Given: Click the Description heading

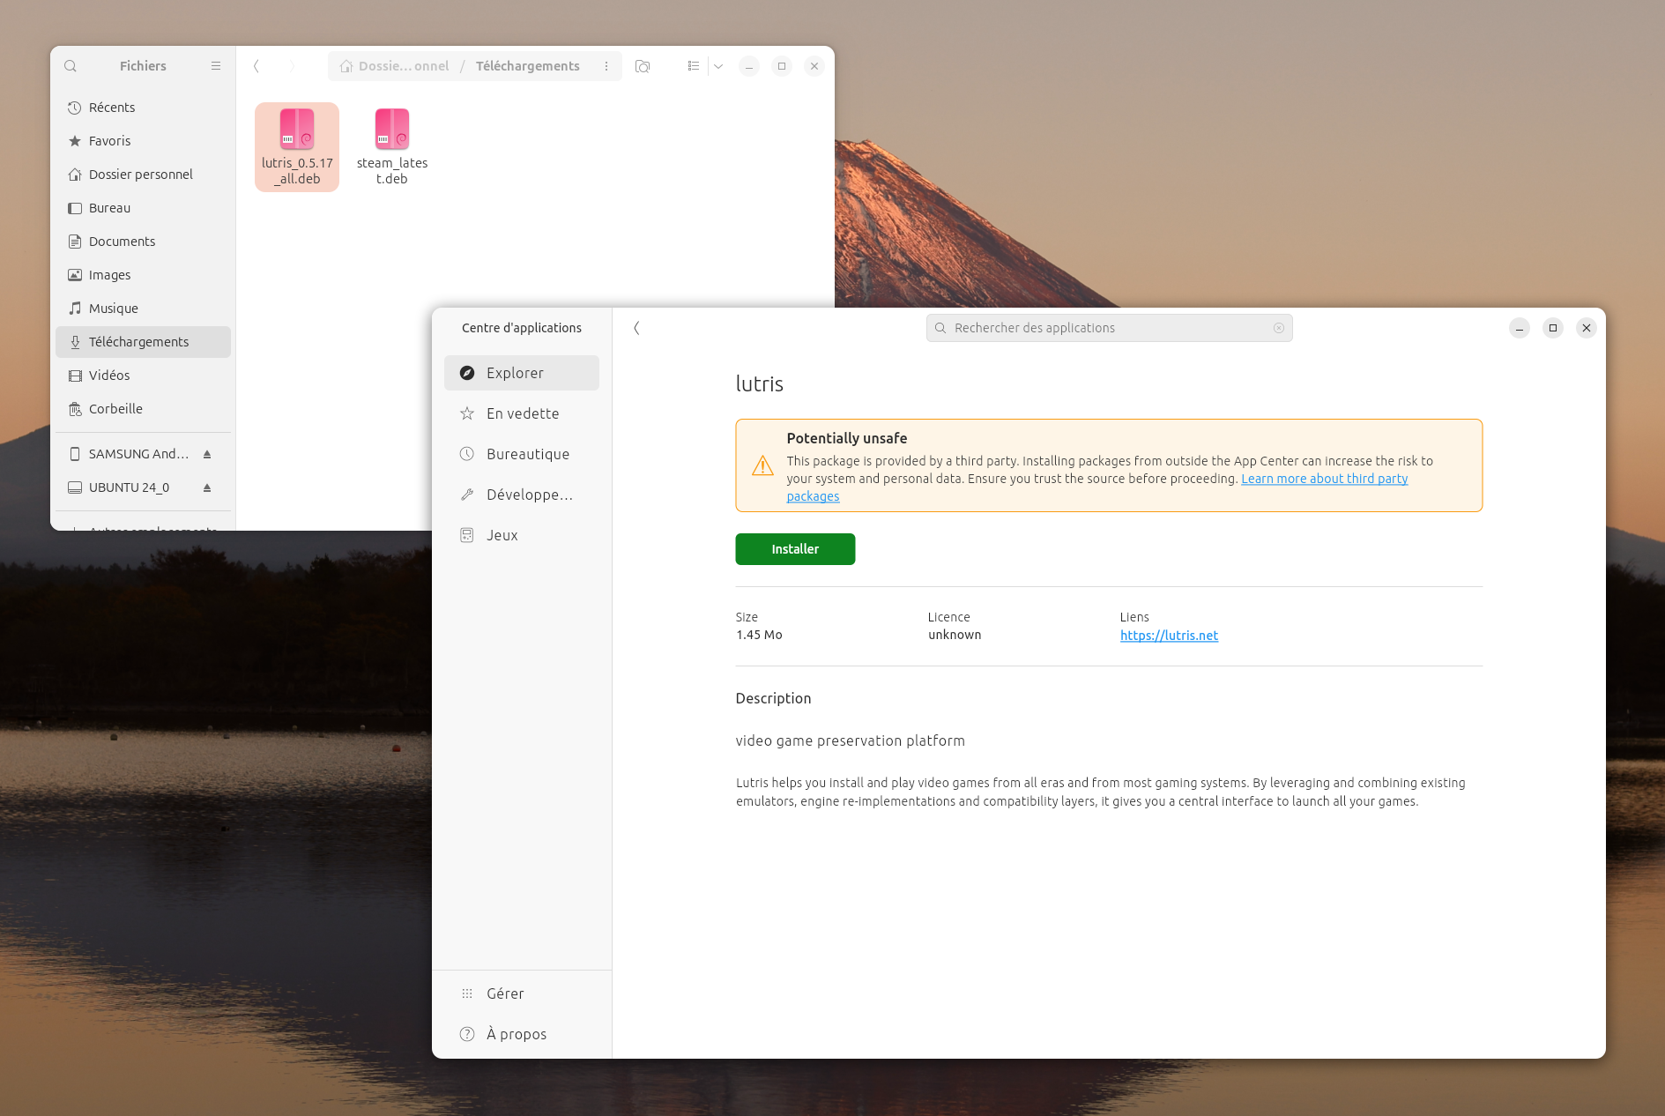Looking at the screenshot, I should pyautogui.click(x=773, y=698).
